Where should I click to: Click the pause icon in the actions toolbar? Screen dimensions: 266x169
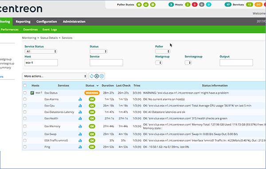tap(102, 76)
